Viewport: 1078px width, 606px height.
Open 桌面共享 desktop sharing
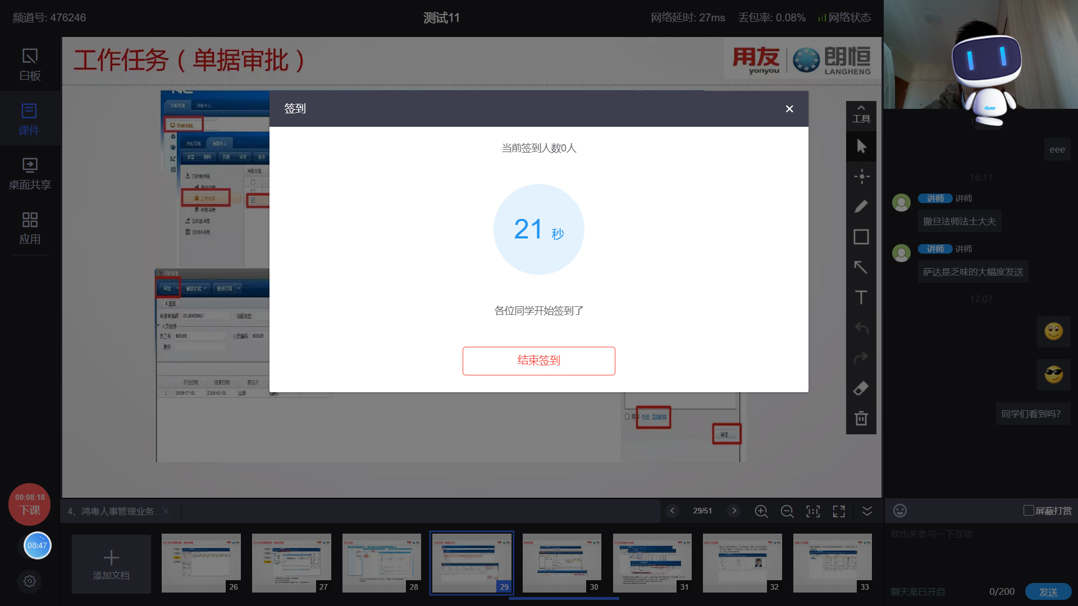click(x=30, y=173)
